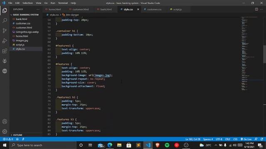Click Go Live in status bar

[x=246, y=139]
